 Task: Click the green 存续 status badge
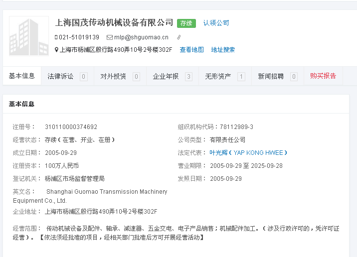coord(186,23)
